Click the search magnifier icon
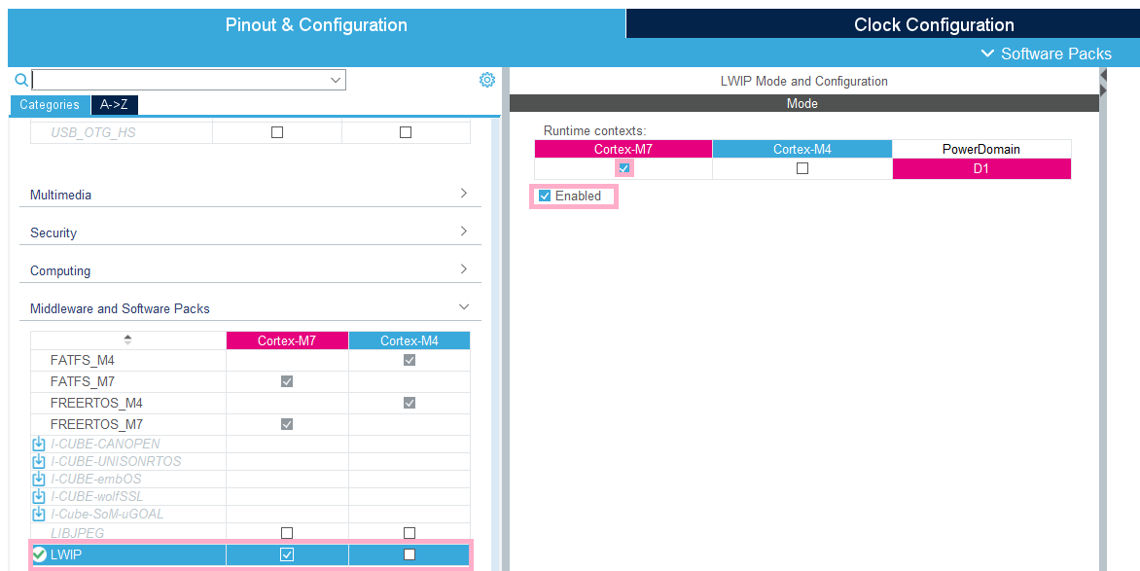Image resolution: width=1140 pixels, height=571 pixels. point(21,80)
